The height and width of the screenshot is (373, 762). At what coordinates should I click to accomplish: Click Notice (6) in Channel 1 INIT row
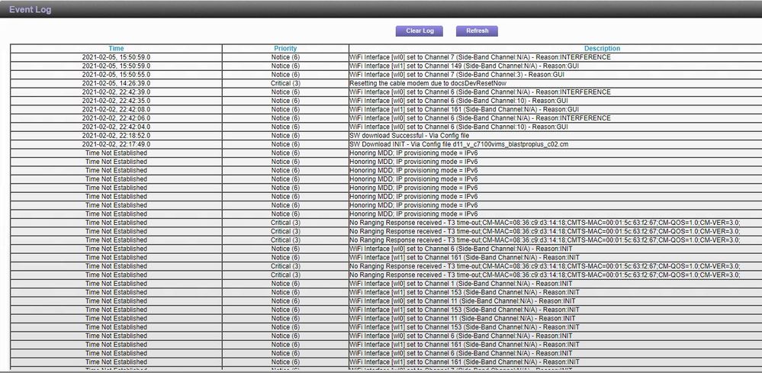(285, 284)
